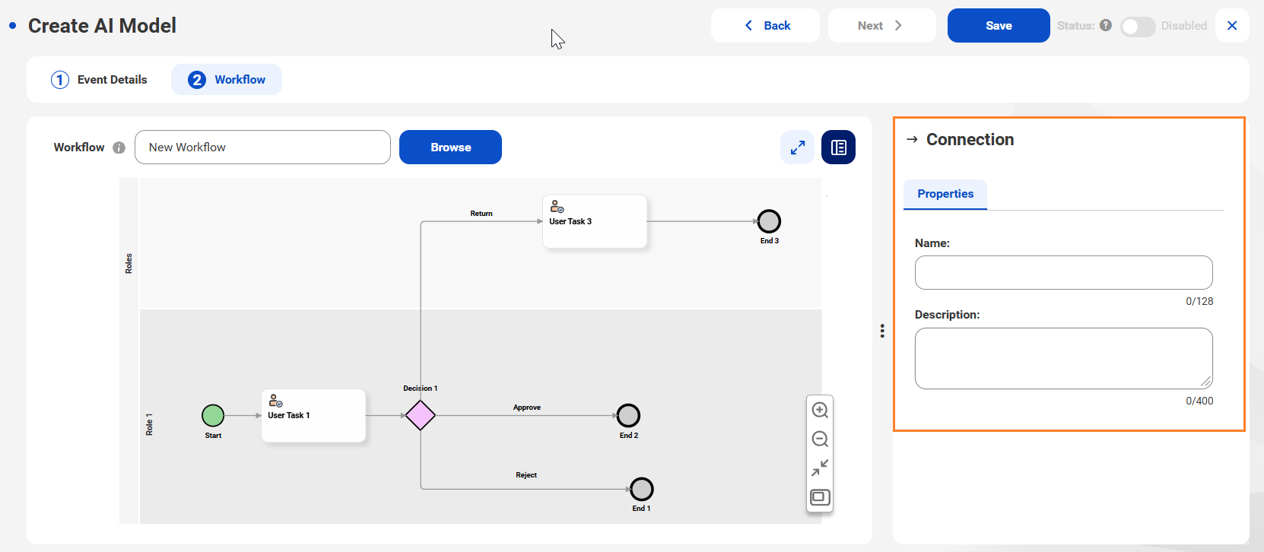Click the connection Description textarea
1264x552 pixels.
(1063, 358)
